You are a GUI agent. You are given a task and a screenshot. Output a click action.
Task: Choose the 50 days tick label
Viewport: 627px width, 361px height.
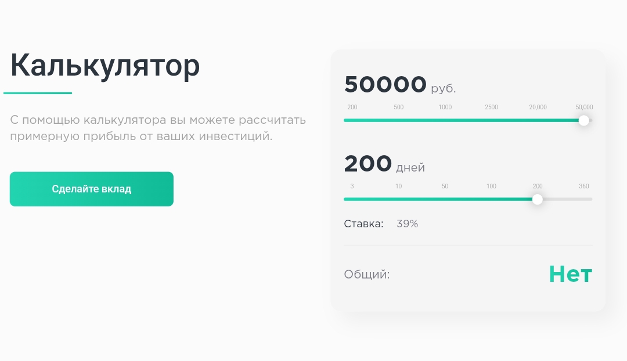click(x=445, y=187)
